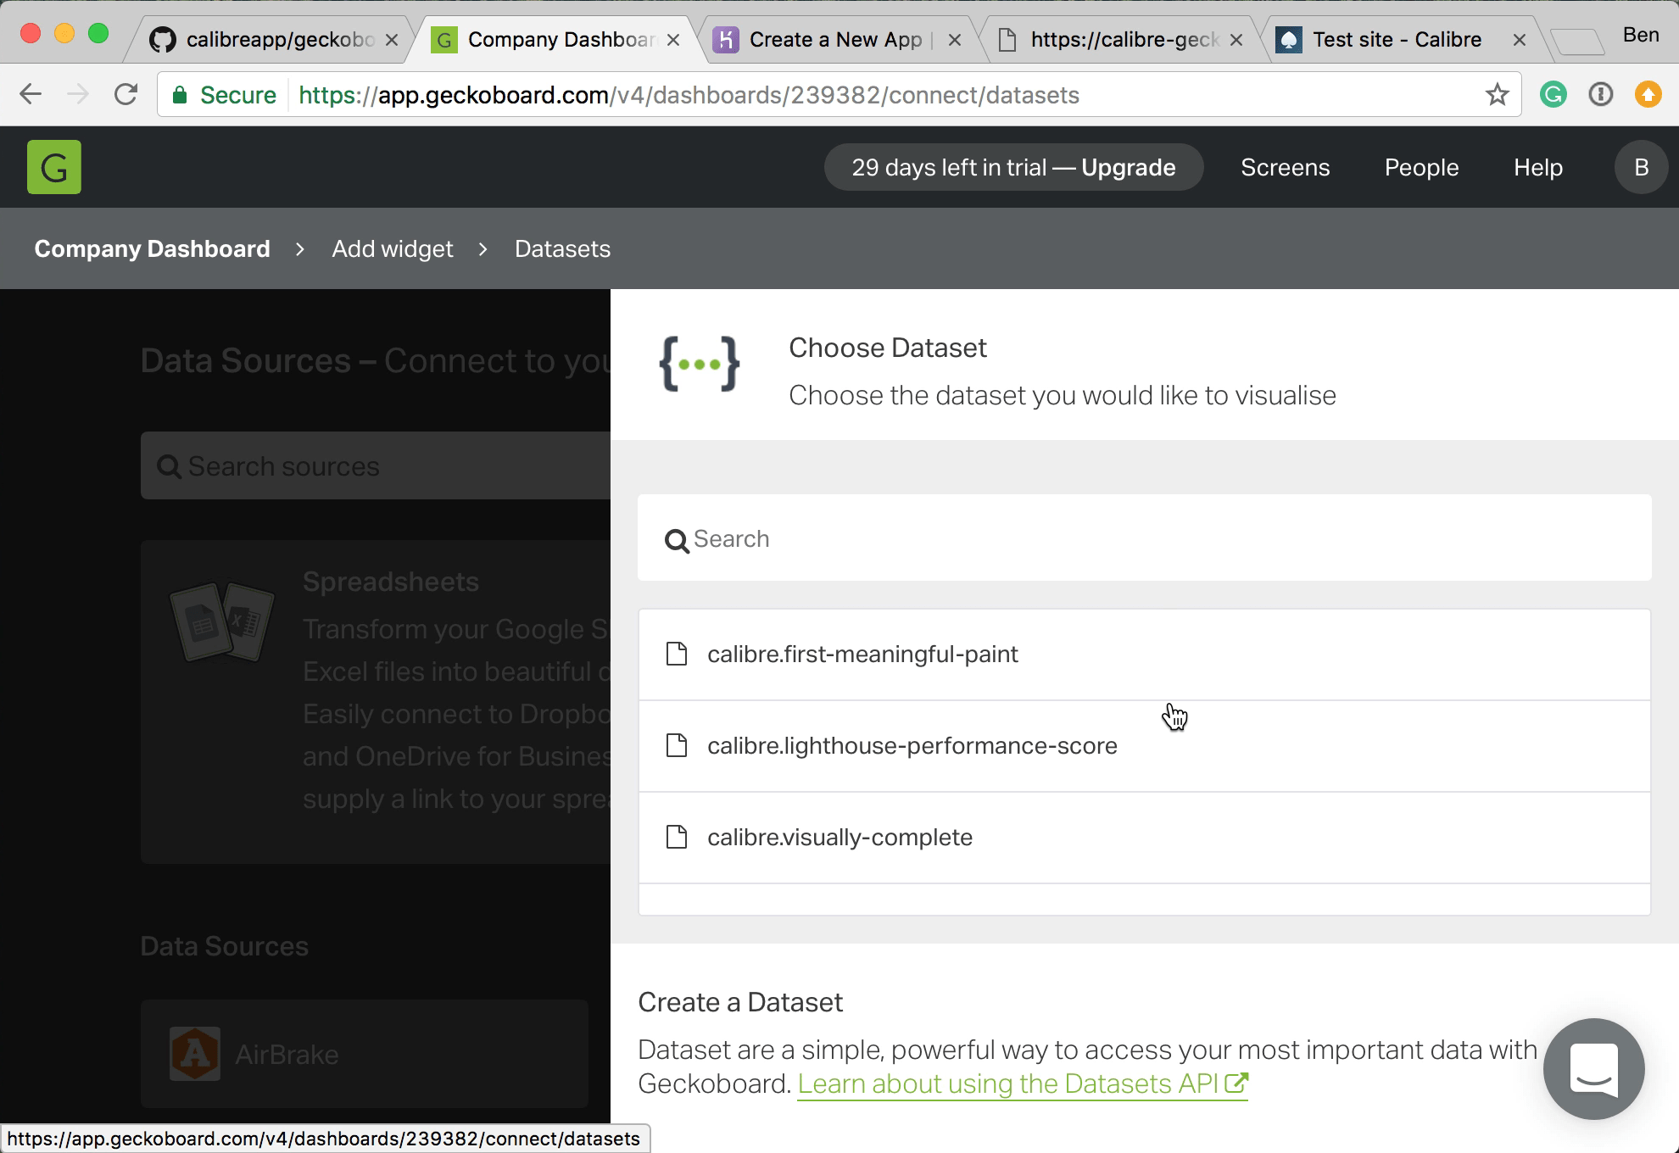
Task: Click the curly-brace Datasets icon
Action: tap(700, 364)
